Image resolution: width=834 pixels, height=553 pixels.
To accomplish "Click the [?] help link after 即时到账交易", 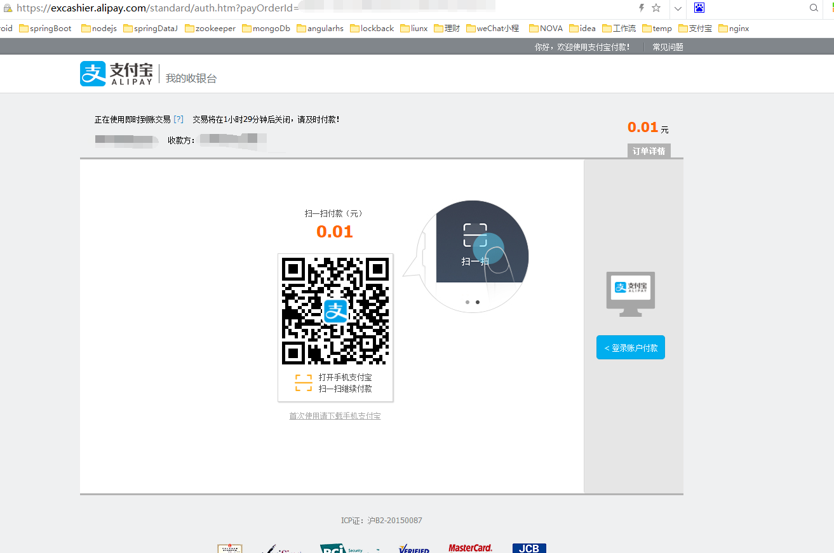I will click(178, 119).
